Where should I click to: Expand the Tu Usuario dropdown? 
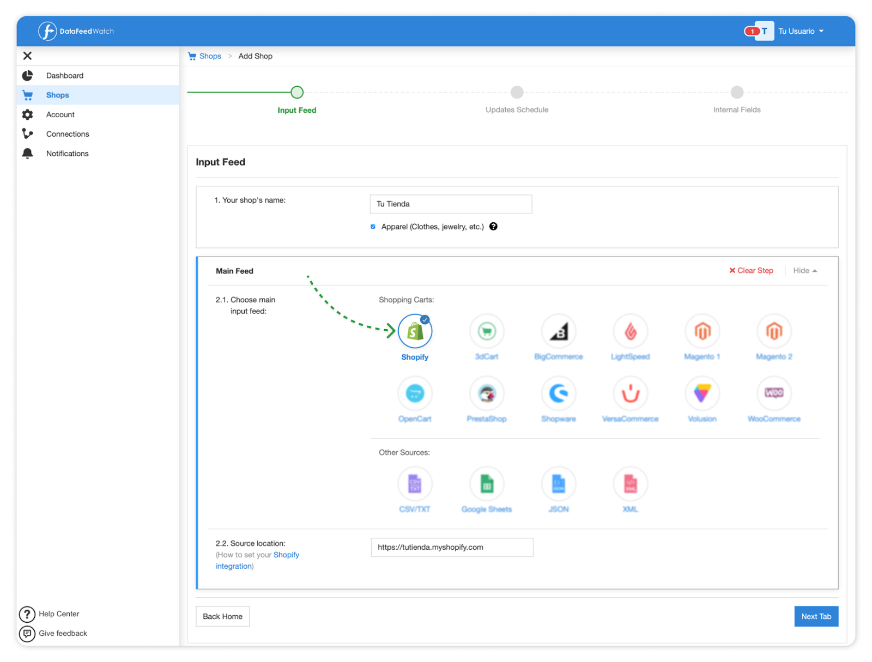[x=801, y=31]
